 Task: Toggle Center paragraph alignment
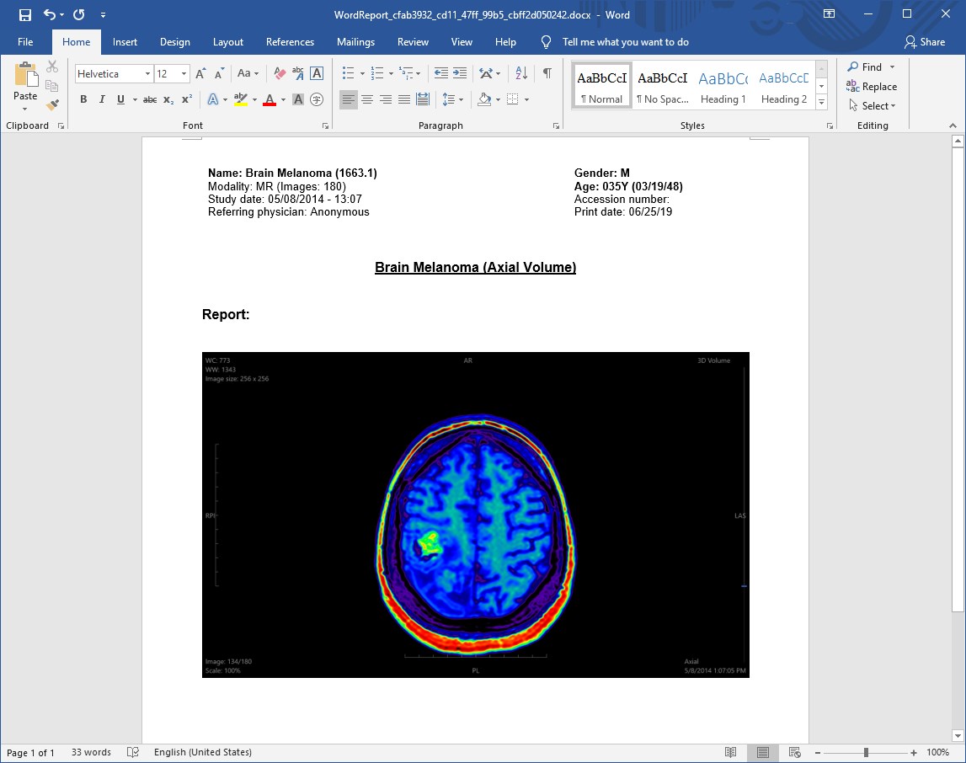[367, 99]
